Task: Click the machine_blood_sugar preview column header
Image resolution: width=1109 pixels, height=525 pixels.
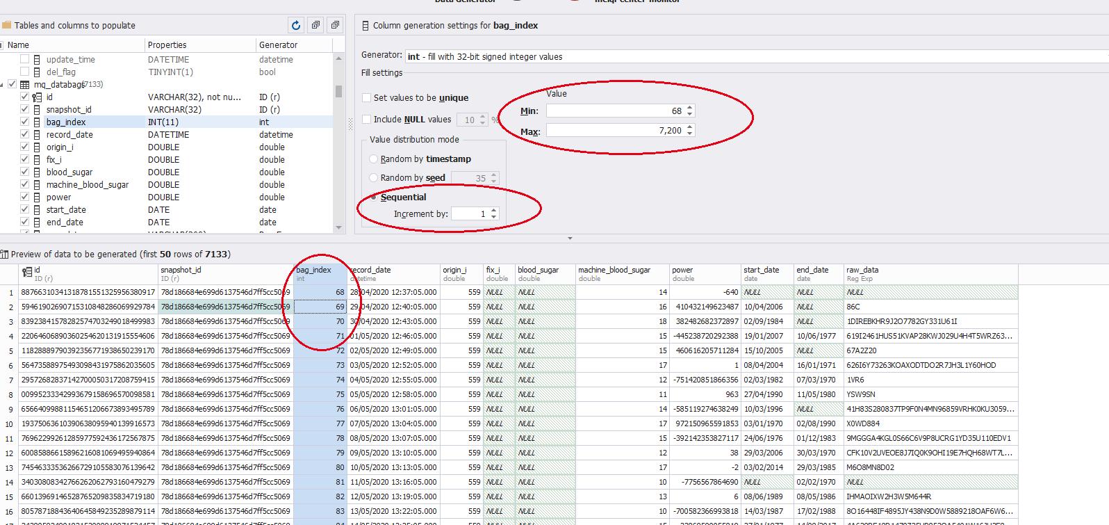Action: coord(623,274)
